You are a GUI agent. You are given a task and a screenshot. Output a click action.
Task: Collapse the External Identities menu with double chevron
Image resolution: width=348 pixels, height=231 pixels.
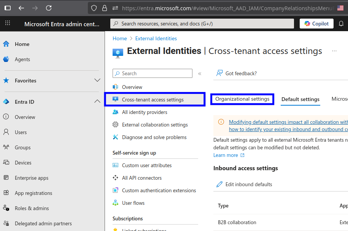[x=200, y=74]
